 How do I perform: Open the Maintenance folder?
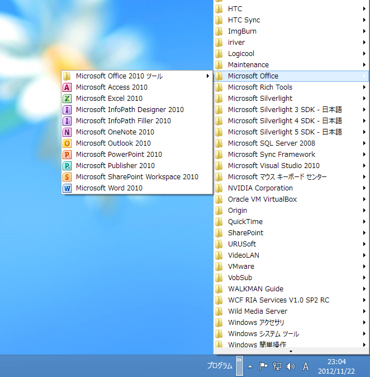pyautogui.click(x=291, y=65)
